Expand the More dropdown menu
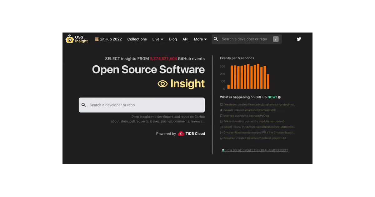 200,39
